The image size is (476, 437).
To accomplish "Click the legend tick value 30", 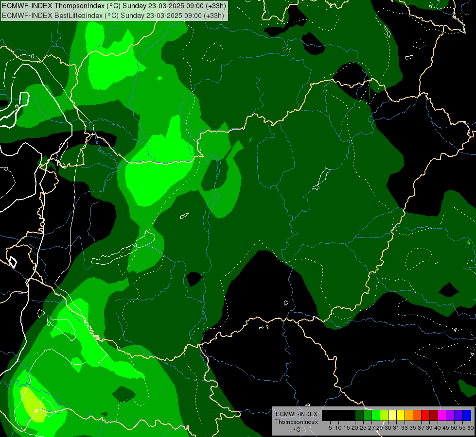I will (388, 428).
